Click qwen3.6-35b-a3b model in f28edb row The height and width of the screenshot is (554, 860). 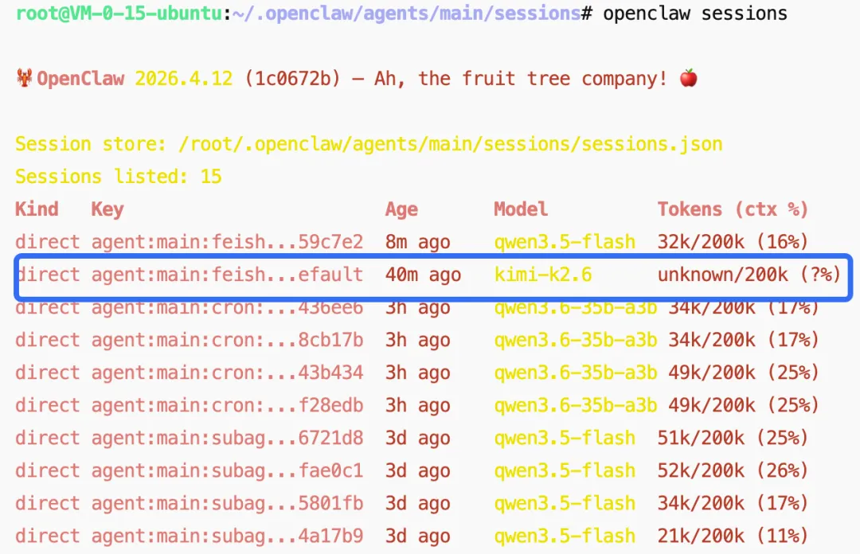click(576, 405)
